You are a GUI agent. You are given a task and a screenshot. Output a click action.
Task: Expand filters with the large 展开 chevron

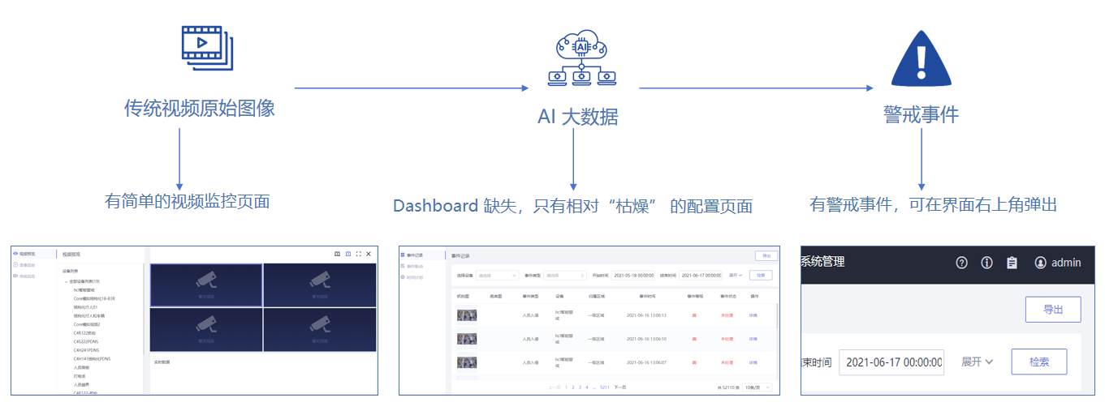tap(977, 362)
